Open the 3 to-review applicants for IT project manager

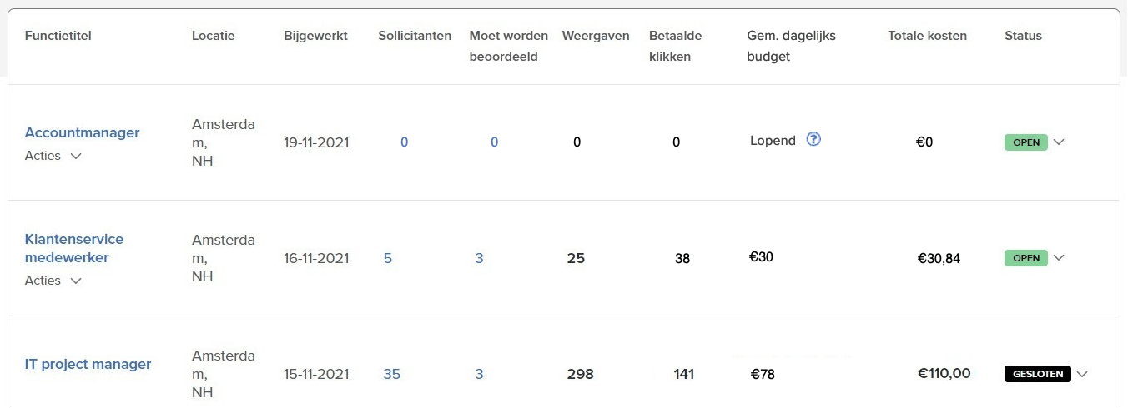point(480,374)
